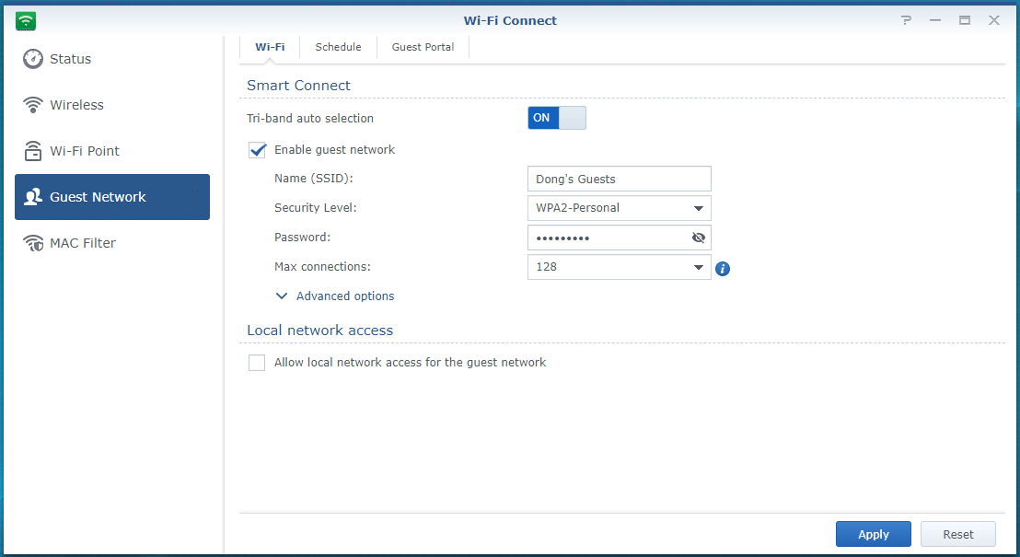Turn off Tri-band auto selection switch
The image size is (1020, 557).
click(556, 118)
